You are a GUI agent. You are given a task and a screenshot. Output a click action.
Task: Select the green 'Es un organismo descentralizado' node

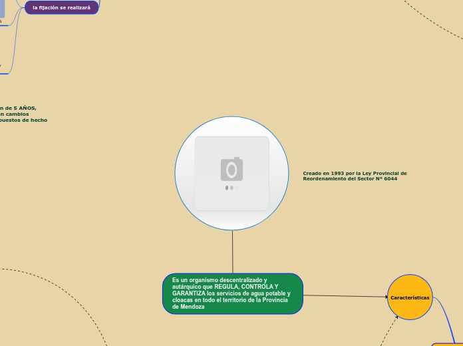[233, 293]
